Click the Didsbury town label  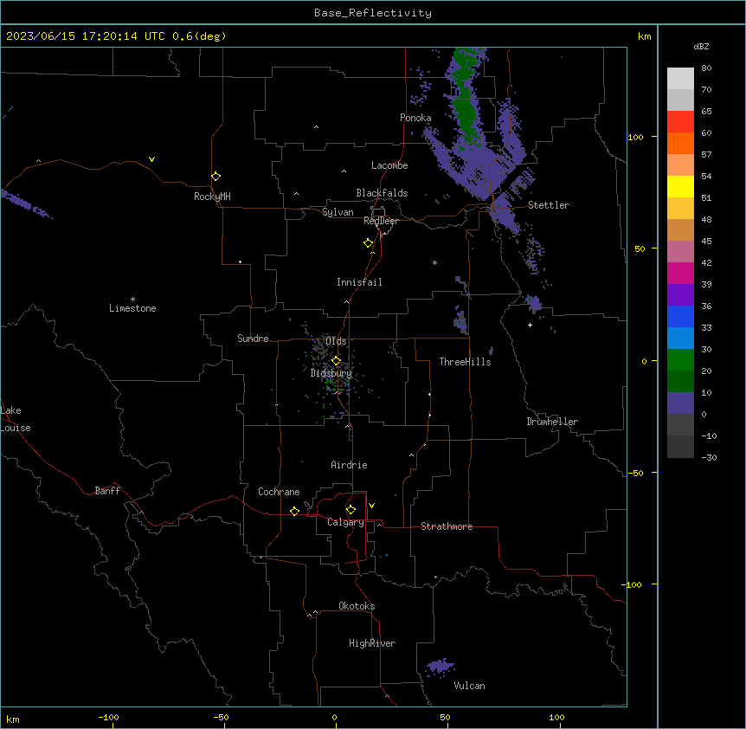coord(331,373)
